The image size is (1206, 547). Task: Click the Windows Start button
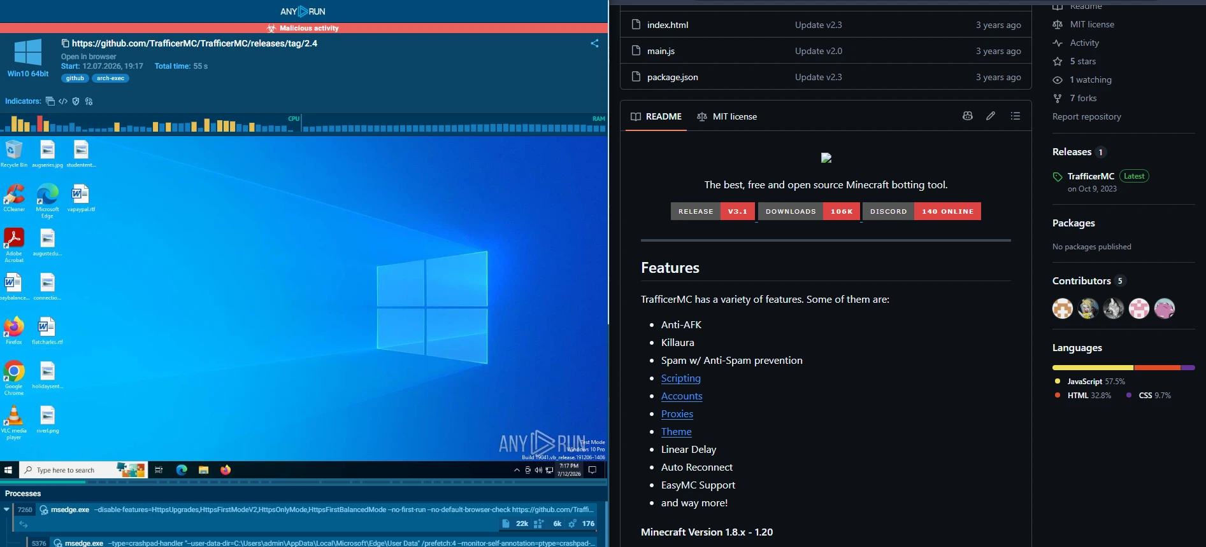pyautogui.click(x=8, y=470)
